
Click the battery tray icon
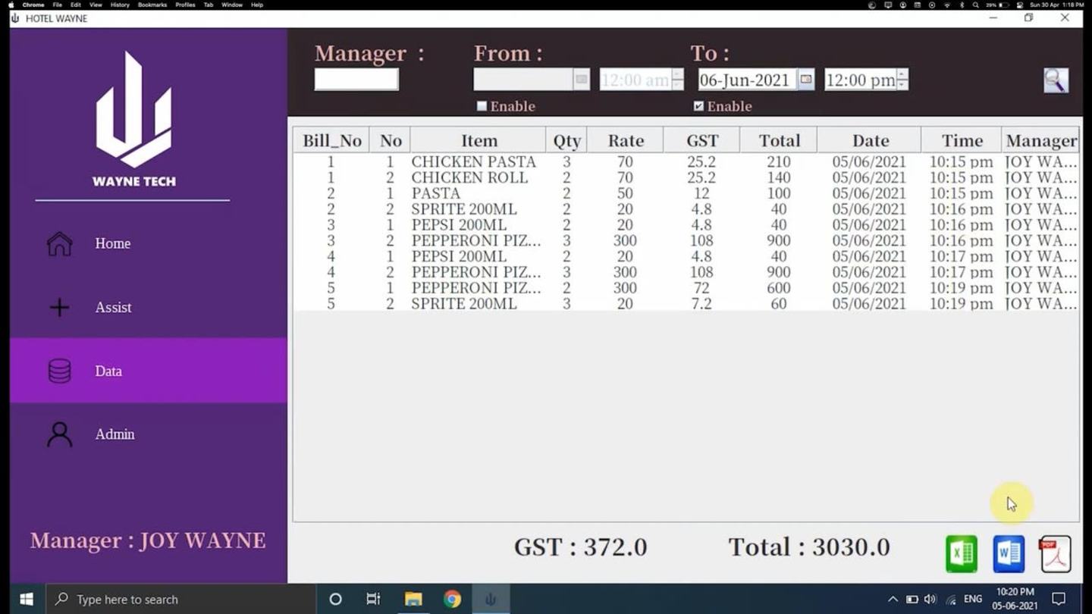pos(912,599)
